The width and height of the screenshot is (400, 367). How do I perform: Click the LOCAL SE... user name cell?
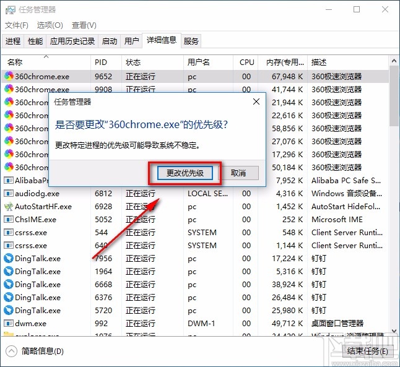pos(207,194)
